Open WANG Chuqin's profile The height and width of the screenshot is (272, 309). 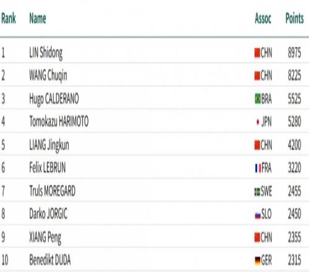pos(48,76)
